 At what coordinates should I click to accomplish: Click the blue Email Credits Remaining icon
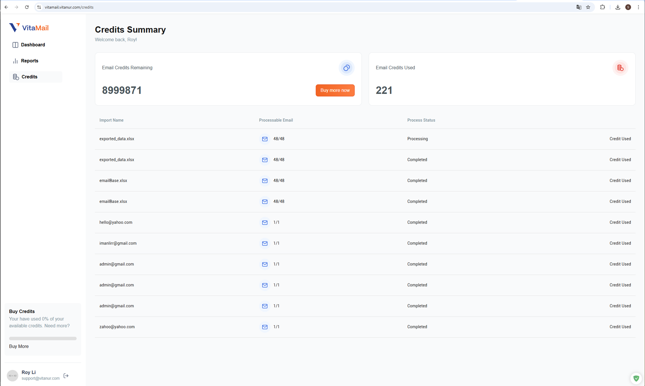pyautogui.click(x=346, y=68)
